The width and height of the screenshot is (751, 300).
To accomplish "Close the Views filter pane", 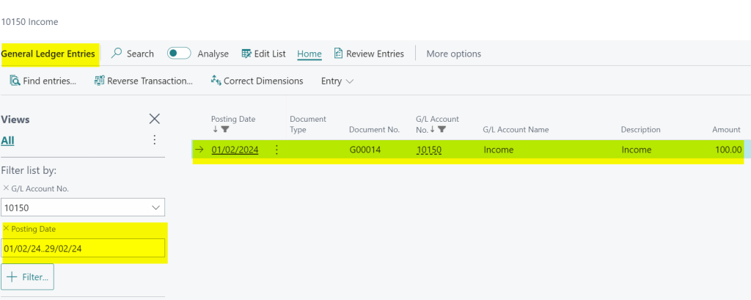I will pos(154,119).
